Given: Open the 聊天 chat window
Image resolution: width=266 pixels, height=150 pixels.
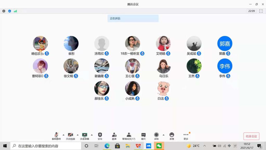Looking at the screenshot, I should 143,136.
